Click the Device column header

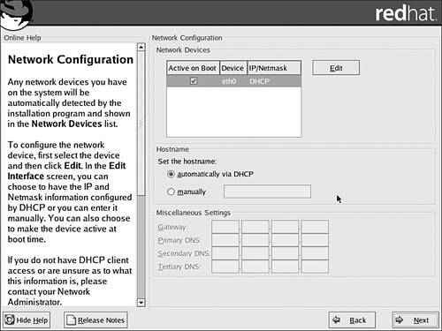tap(233, 68)
